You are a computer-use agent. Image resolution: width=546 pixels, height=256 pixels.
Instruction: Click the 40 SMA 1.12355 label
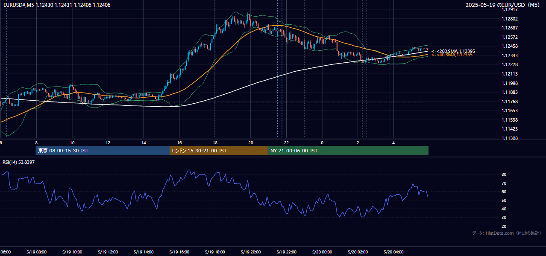(452, 55)
